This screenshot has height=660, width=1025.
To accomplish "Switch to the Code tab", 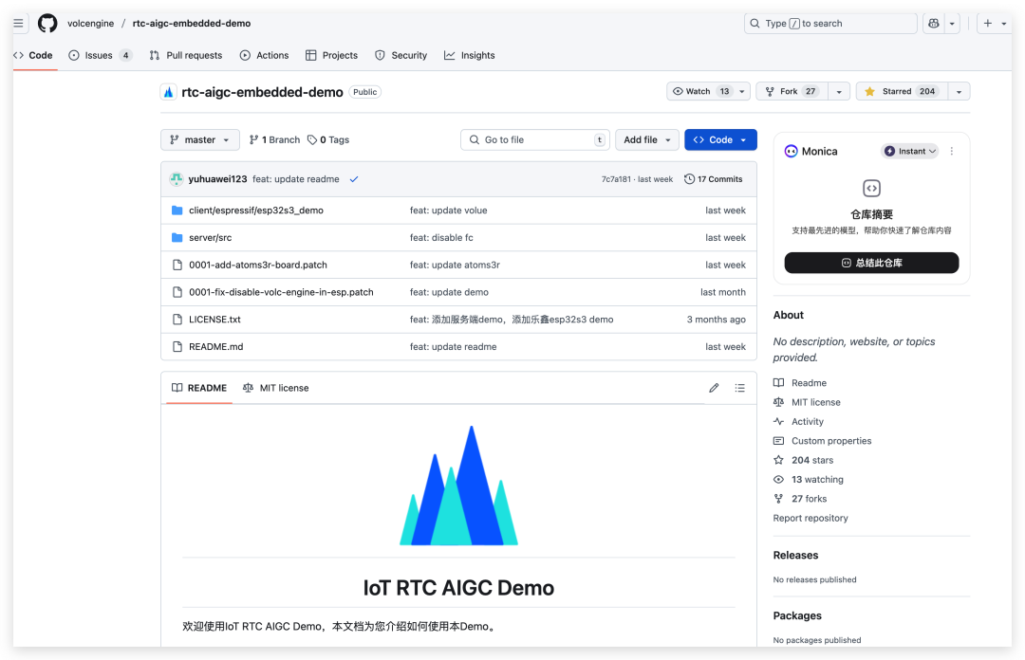I will [x=33, y=56].
